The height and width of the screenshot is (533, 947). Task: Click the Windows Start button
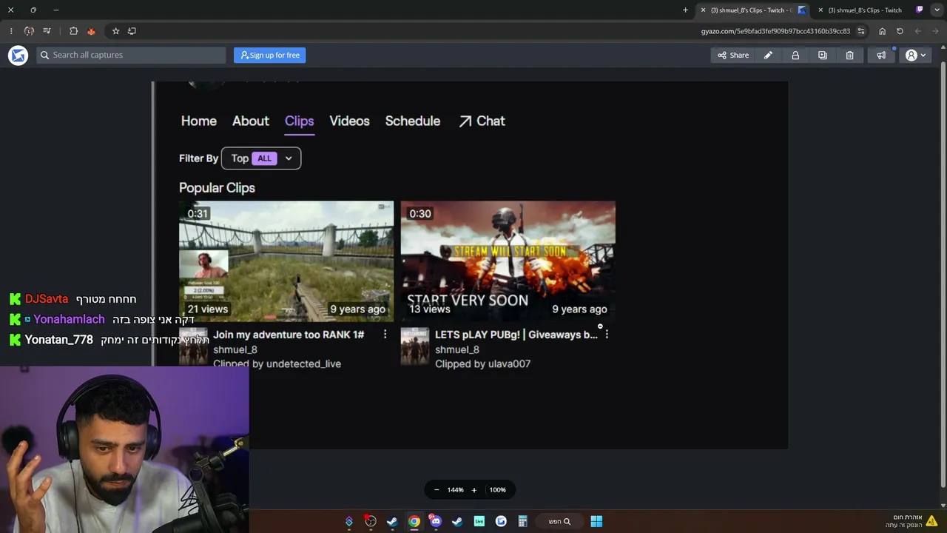[x=596, y=522]
